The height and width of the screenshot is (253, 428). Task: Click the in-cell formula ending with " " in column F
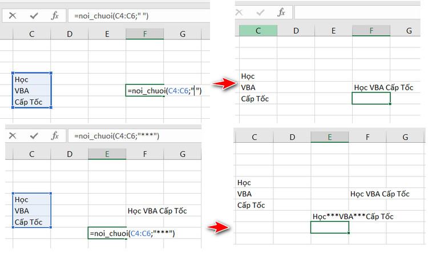point(164,90)
